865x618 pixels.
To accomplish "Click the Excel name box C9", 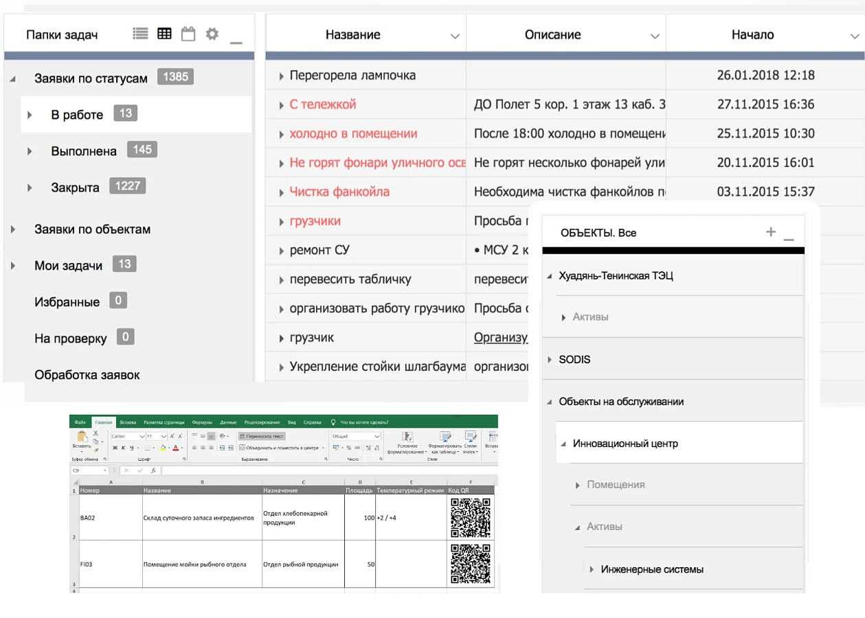I will pos(89,470).
